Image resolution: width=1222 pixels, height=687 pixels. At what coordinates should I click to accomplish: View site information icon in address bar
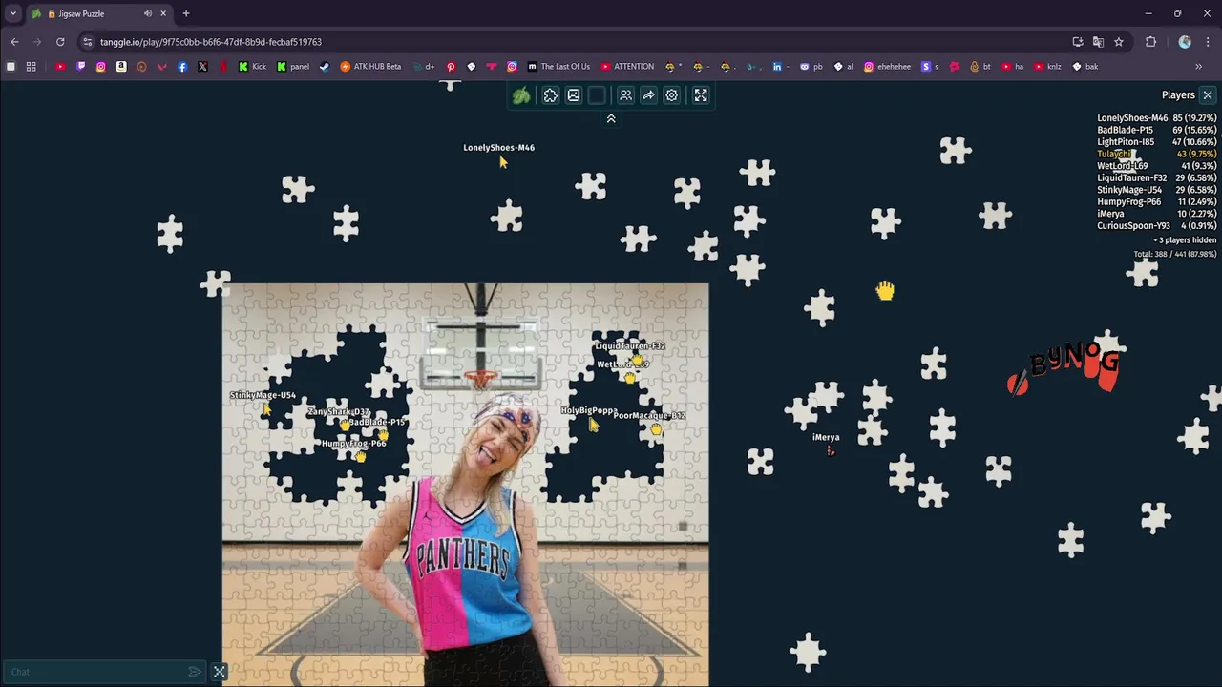(x=88, y=42)
